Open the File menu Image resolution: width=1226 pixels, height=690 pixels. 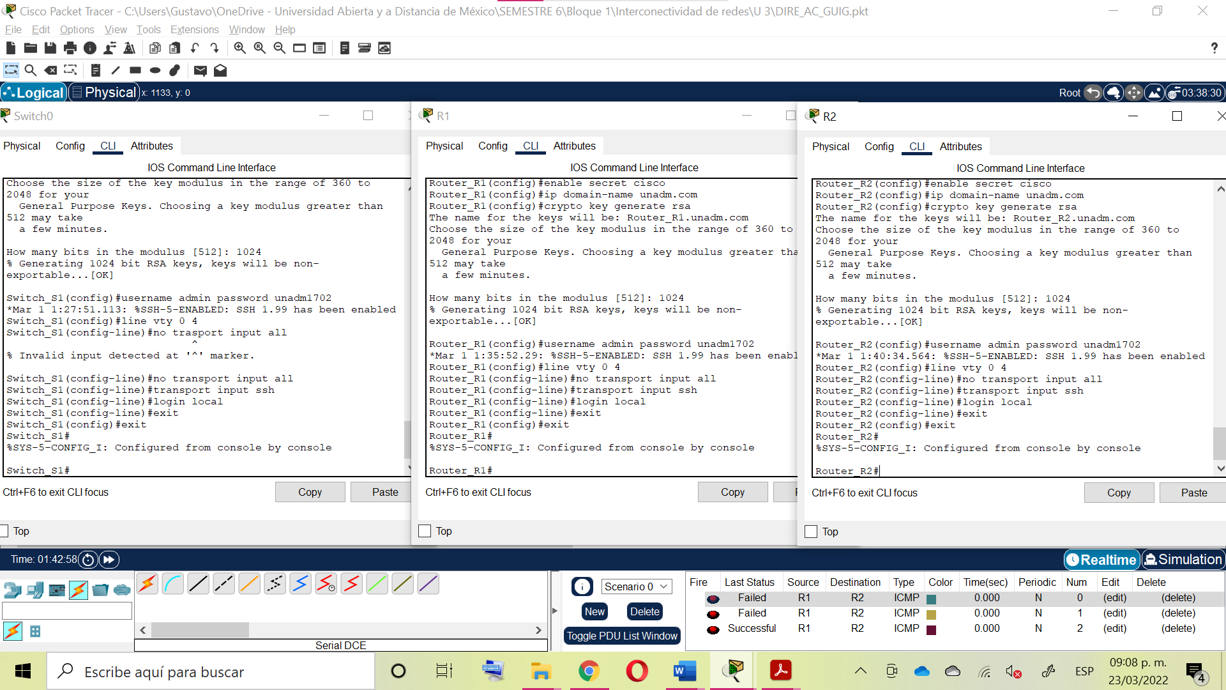[x=13, y=29]
